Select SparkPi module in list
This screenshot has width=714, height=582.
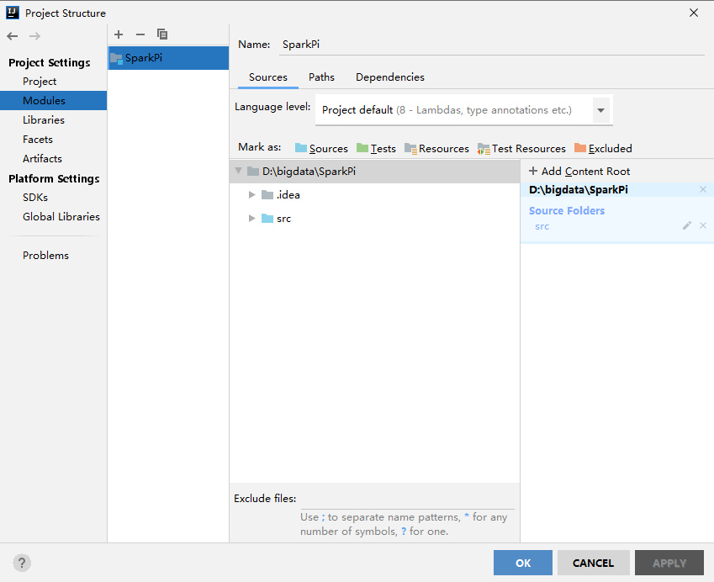(168, 58)
